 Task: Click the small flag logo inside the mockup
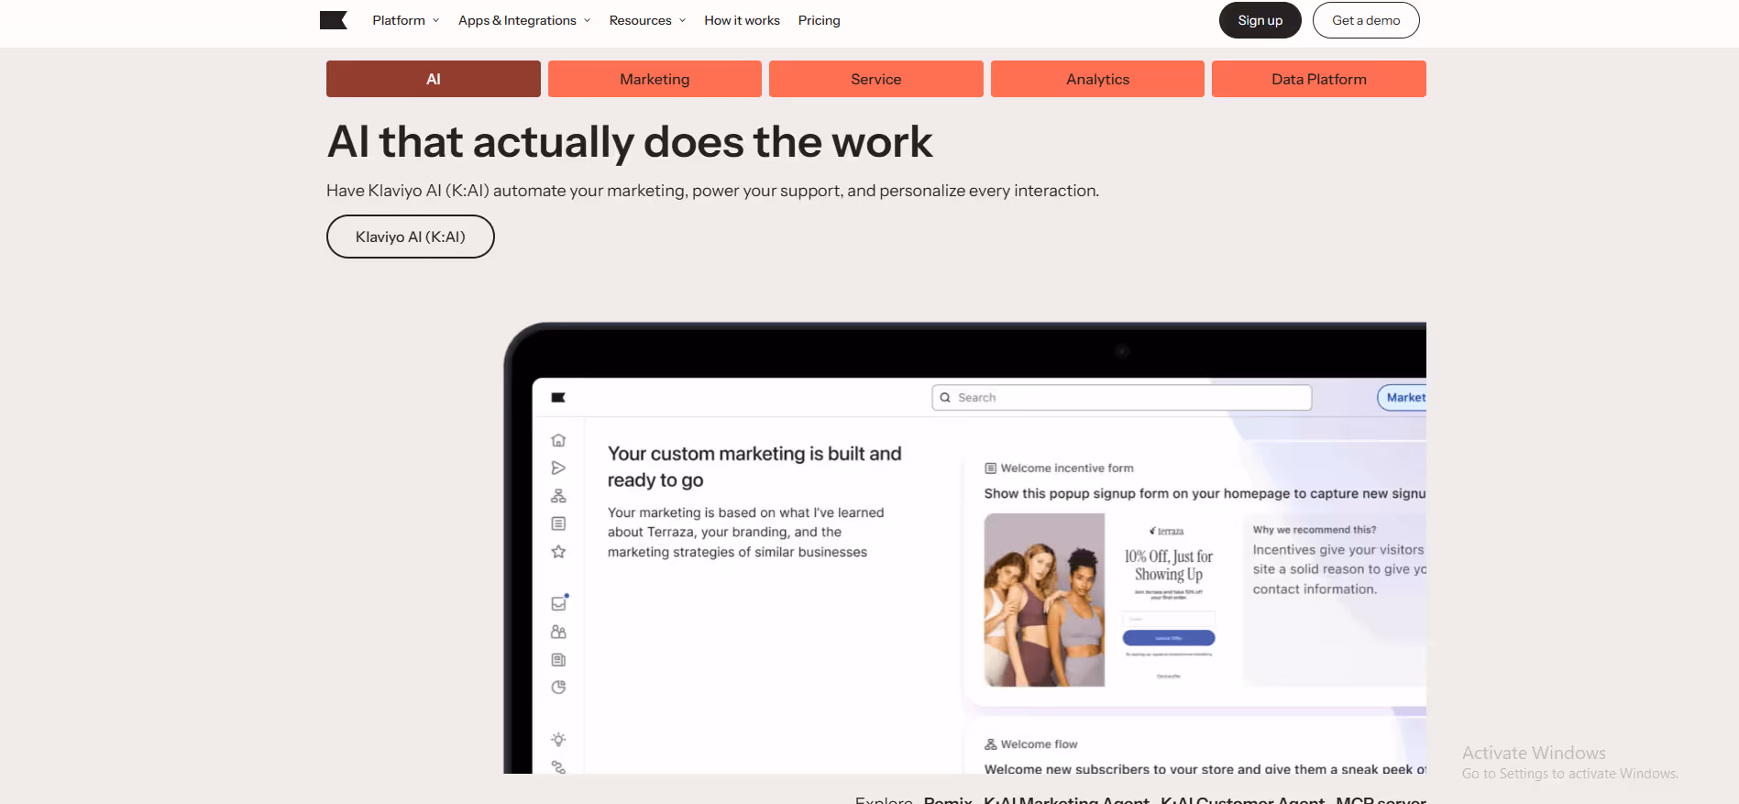pos(558,397)
